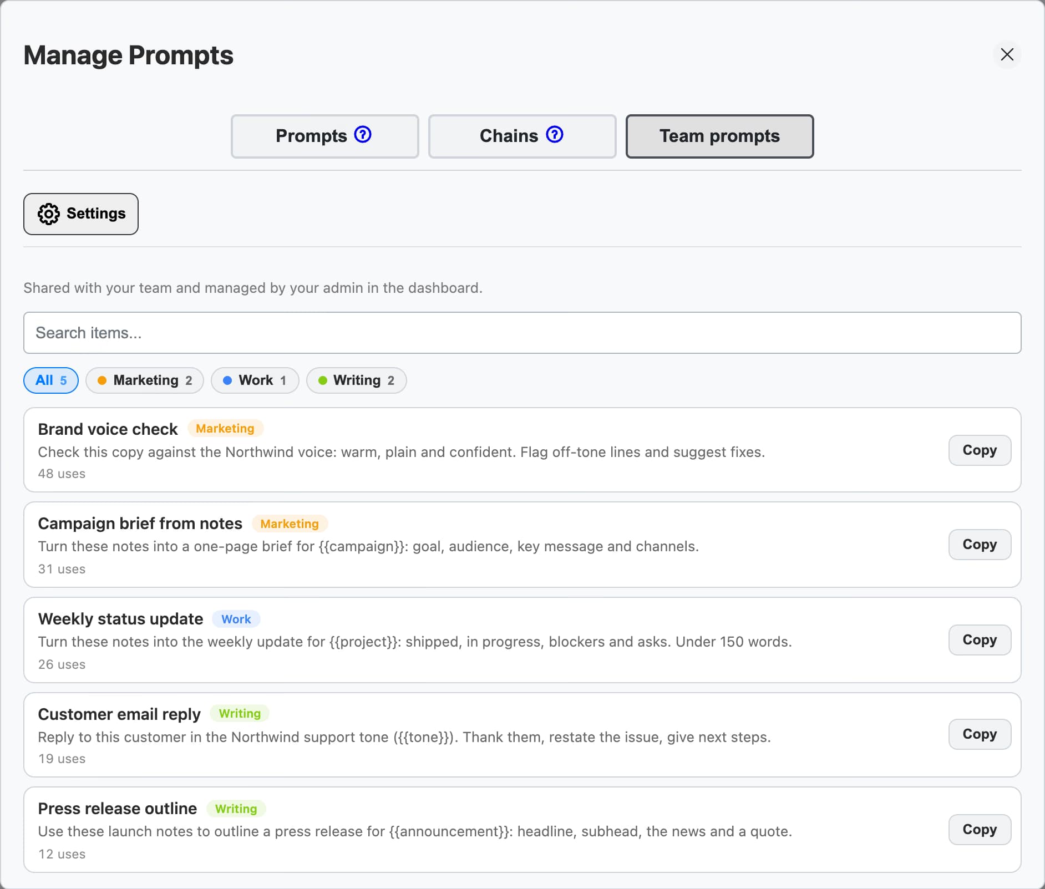This screenshot has width=1045, height=889.
Task: Click the Weekly status update title
Action: point(120,619)
